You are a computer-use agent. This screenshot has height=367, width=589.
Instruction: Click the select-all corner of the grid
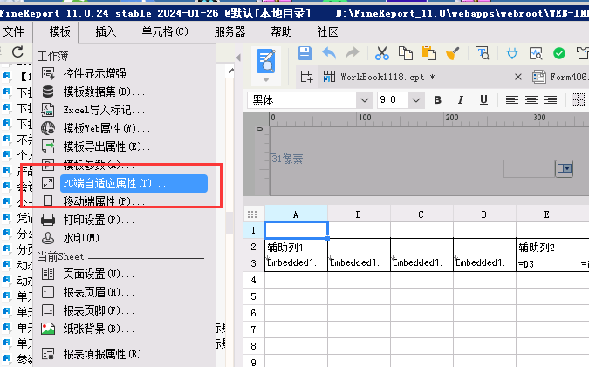click(254, 214)
